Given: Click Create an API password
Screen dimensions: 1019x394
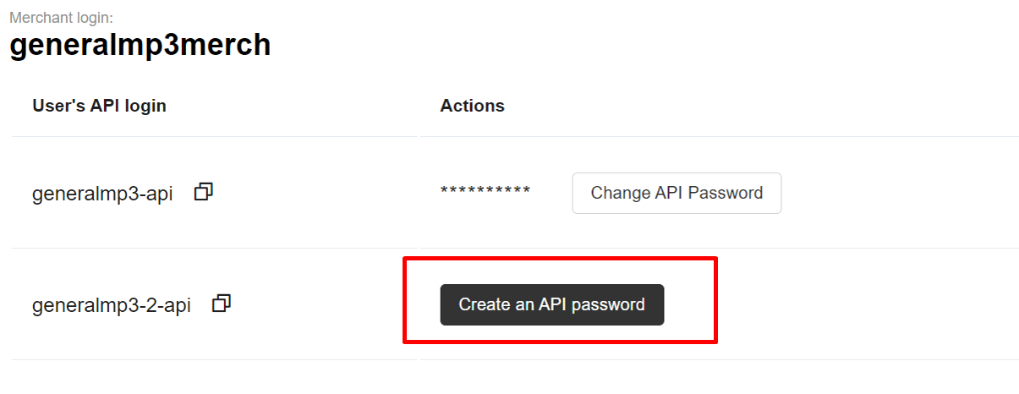Looking at the screenshot, I should click(551, 304).
